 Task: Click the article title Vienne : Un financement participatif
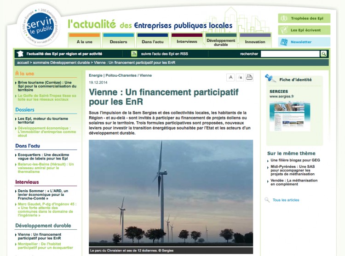[163, 97]
